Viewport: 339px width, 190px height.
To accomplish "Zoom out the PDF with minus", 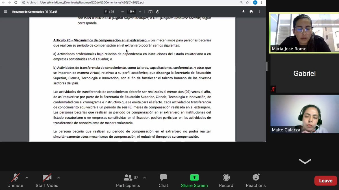I will (x=122, y=12).
